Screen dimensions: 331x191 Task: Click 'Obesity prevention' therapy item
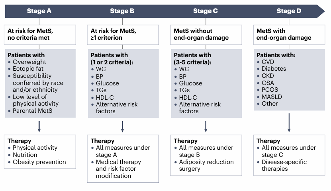39,162
